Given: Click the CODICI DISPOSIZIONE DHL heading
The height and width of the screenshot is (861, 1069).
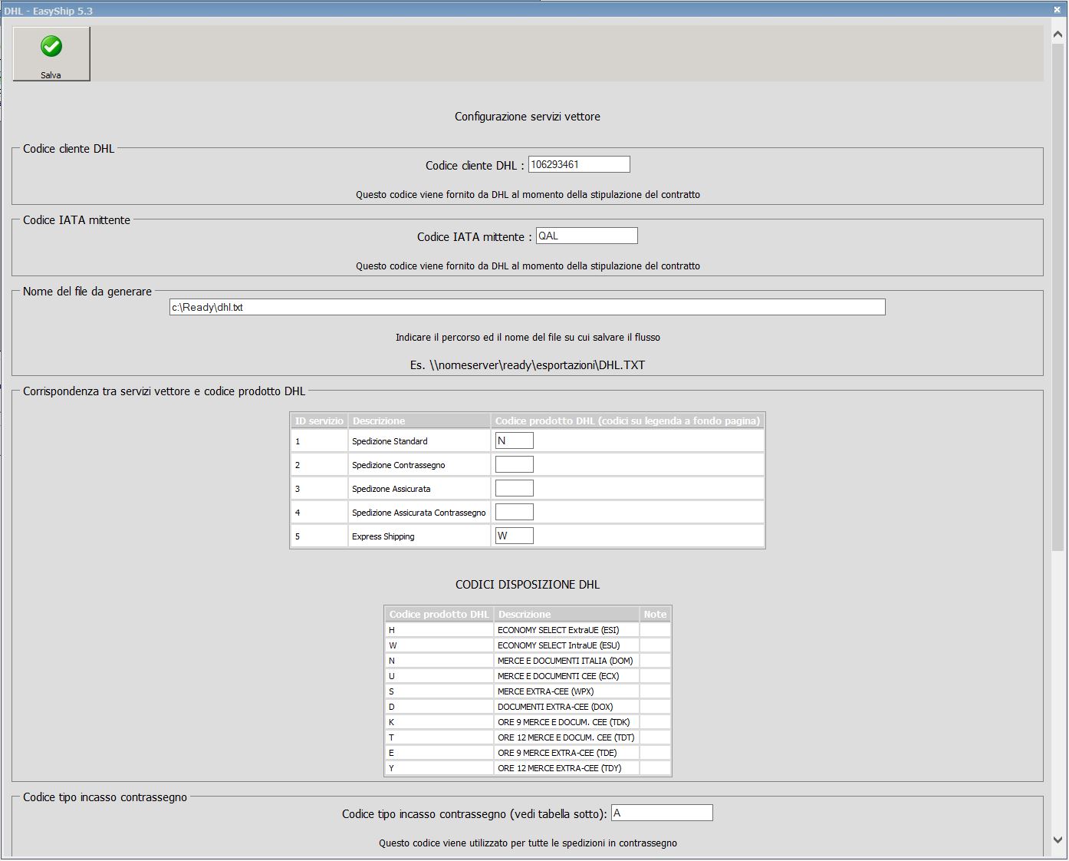Looking at the screenshot, I should 528,585.
